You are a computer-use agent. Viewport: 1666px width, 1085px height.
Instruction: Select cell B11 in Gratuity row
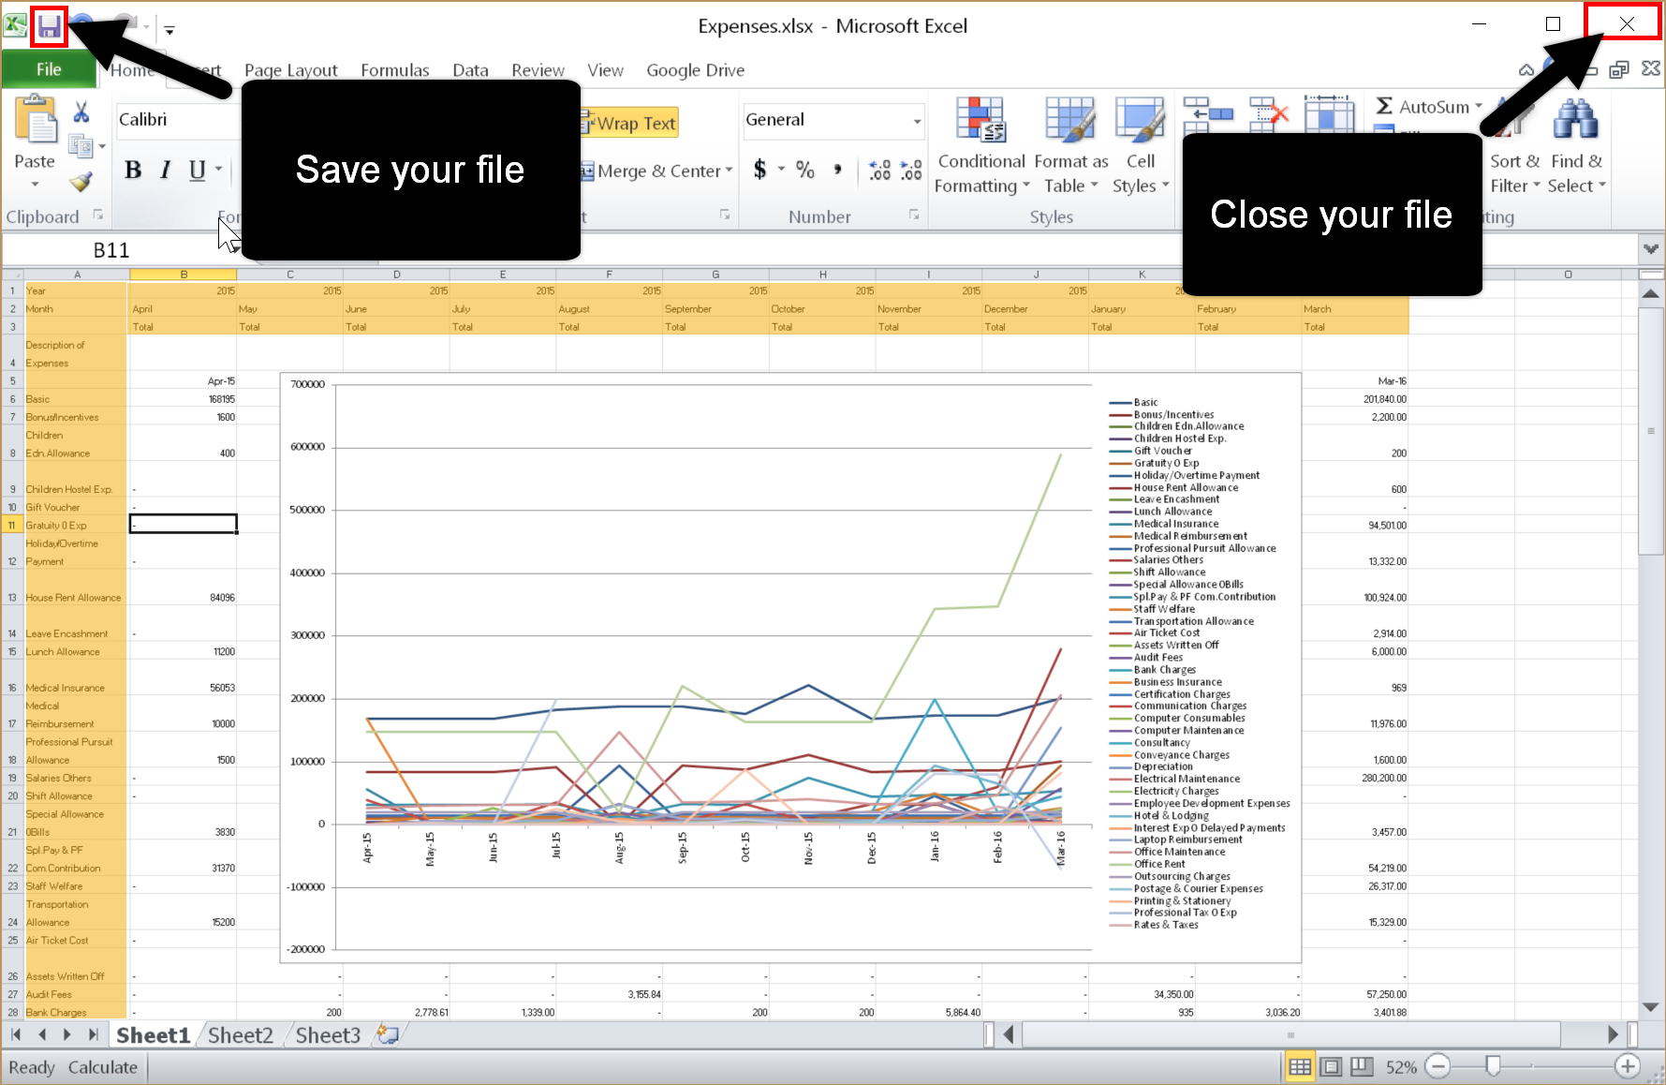click(183, 525)
